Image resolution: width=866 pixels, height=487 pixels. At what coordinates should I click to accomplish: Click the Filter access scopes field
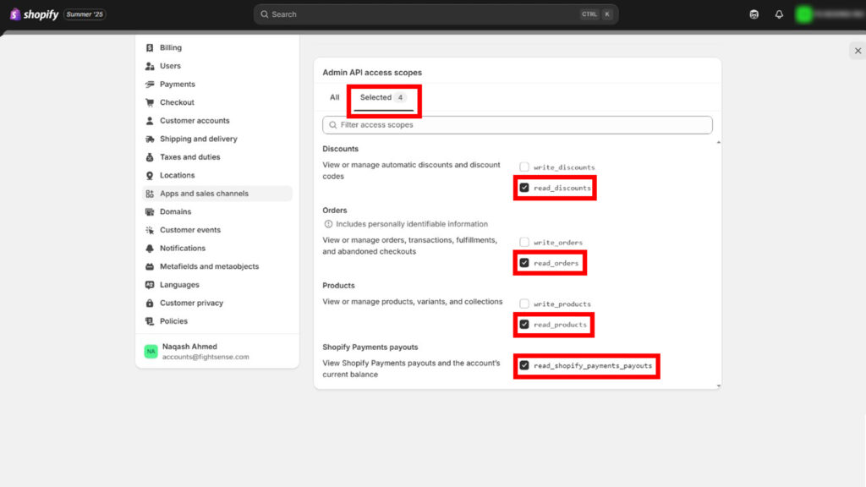pyautogui.click(x=518, y=125)
